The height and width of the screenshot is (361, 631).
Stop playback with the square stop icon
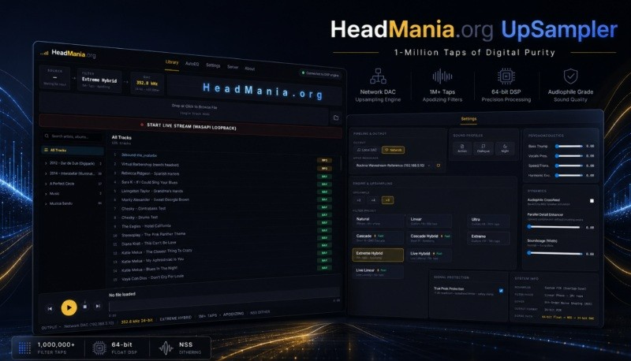coord(85,307)
